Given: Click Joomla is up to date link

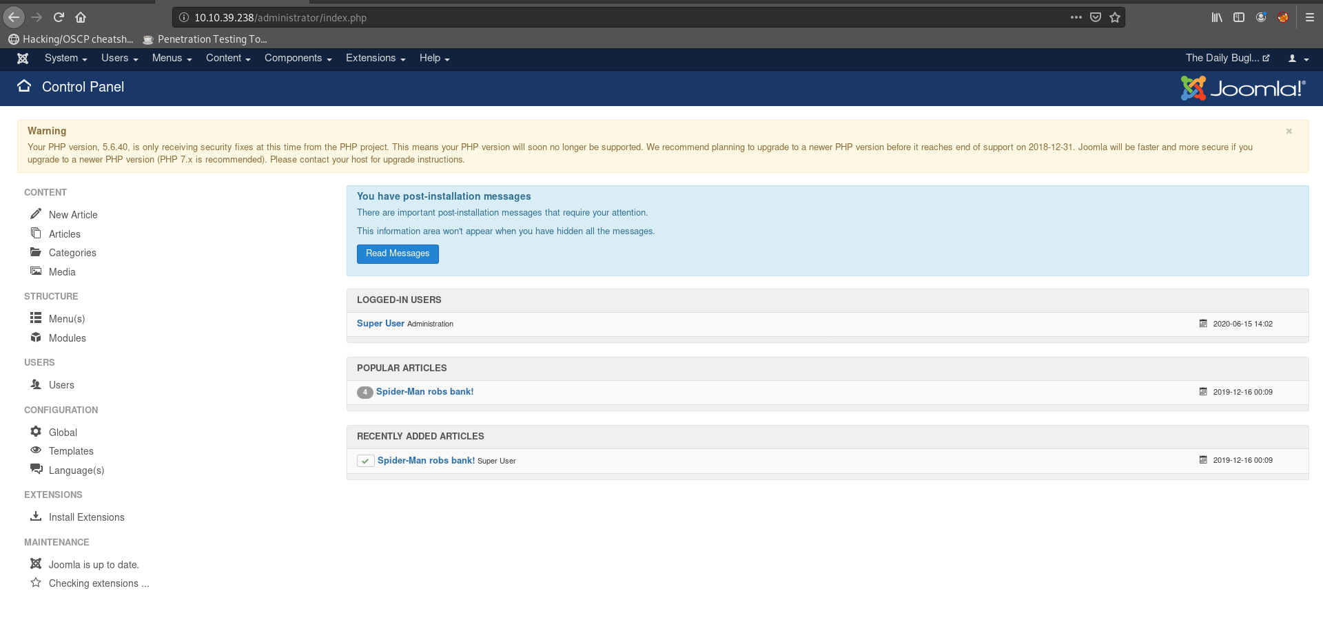Looking at the screenshot, I should tap(94, 565).
